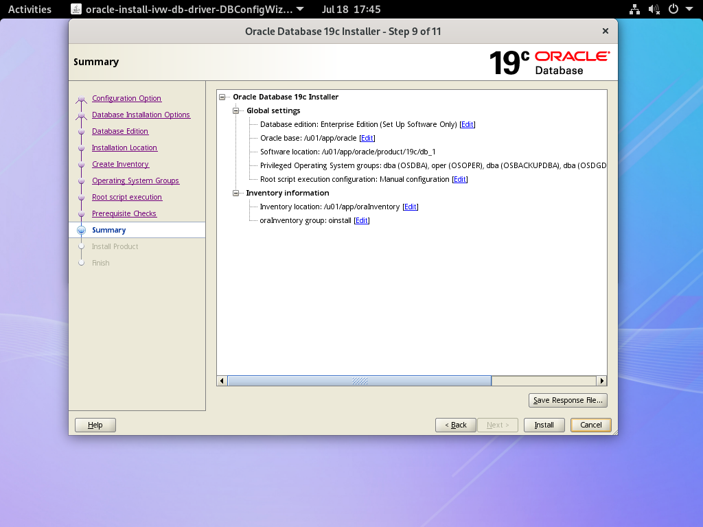This screenshot has width=703, height=527.
Task: Cancel the installer
Action: (590, 425)
